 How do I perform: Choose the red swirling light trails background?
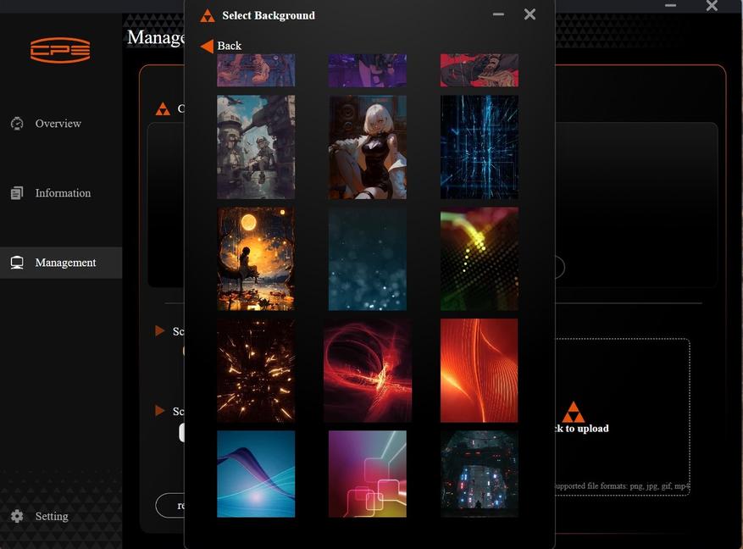click(x=368, y=370)
